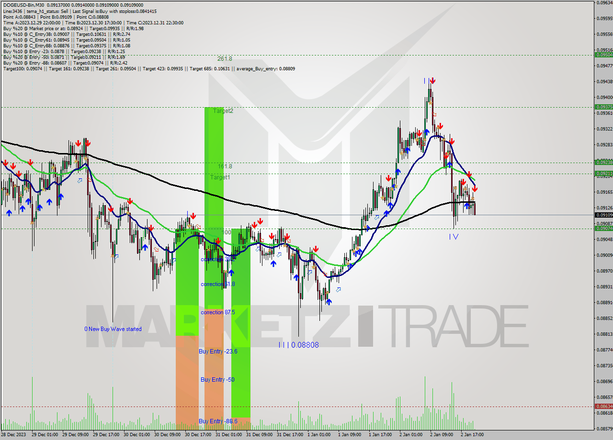Screen dimensions: 613x440
Task: Click the 'Buy %10 @ C_Entry38' line
Action: pyautogui.click(x=67, y=34)
